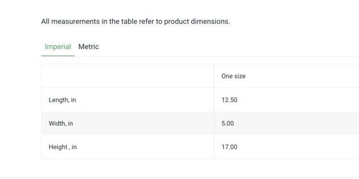This screenshot has width=359, height=179.
Task: Click the gray tab divider right of Metric
Action: pos(224,56)
